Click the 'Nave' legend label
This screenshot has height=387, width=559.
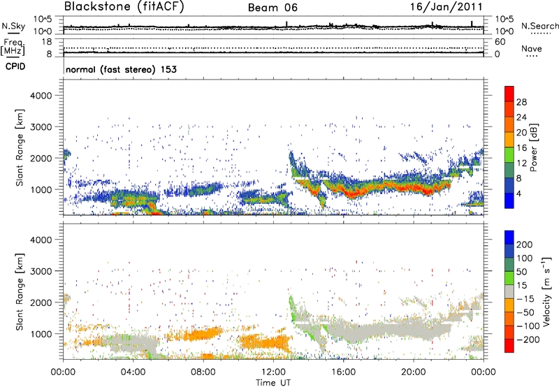[x=532, y=49]
